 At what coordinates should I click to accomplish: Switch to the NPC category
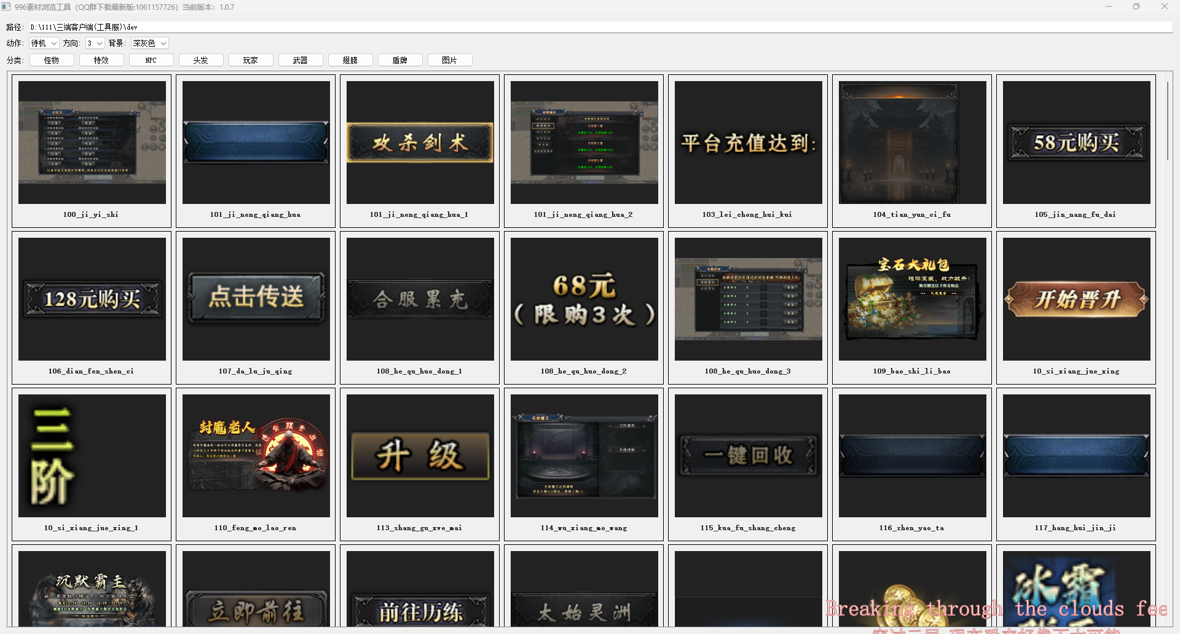pos(151,60)
